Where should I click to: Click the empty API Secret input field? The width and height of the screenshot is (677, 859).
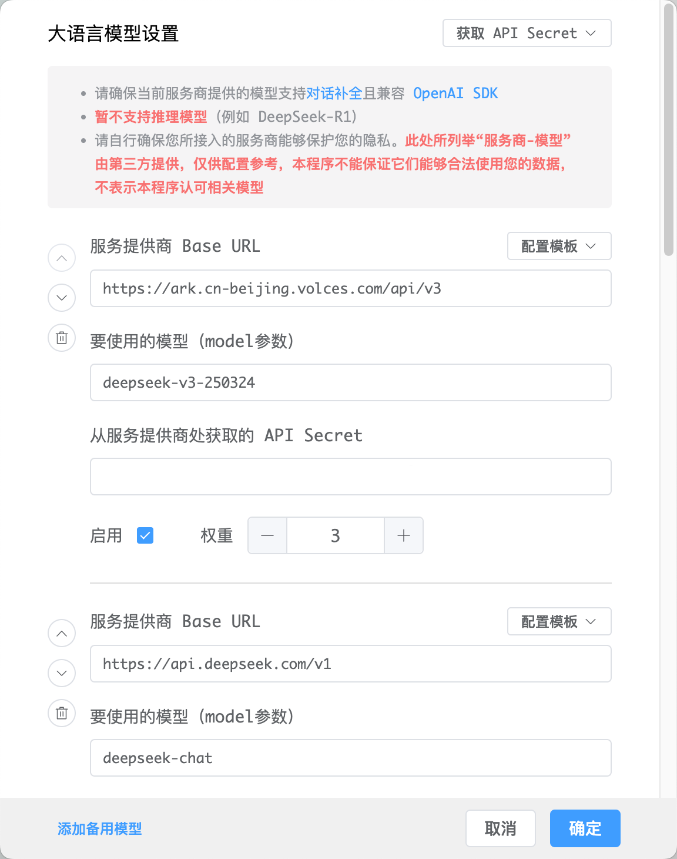[x=350, y=477]
